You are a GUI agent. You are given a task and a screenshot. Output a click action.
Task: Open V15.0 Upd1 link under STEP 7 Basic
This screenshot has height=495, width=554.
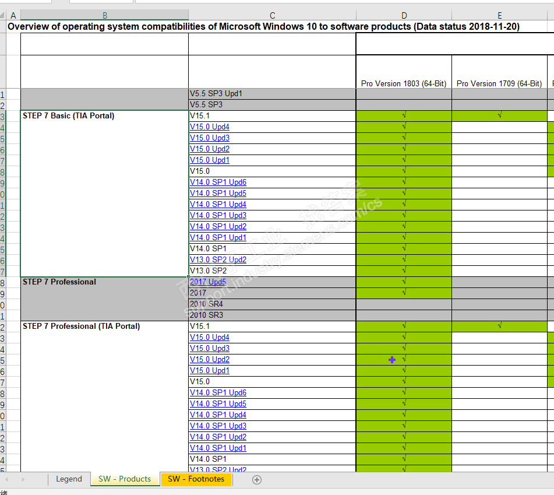pos(210,160)
